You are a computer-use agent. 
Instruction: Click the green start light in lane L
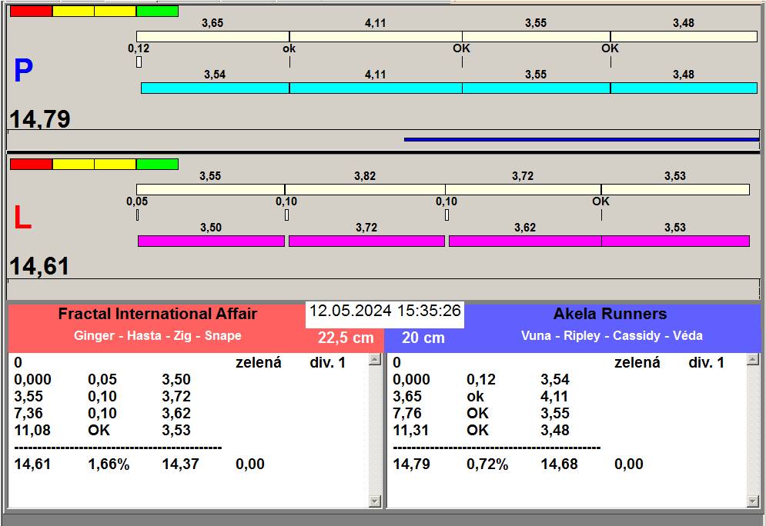[x=157, y=164]
